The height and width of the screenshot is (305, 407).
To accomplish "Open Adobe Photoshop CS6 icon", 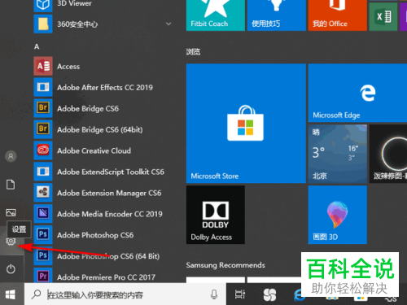I will click(x=43, y=235).
